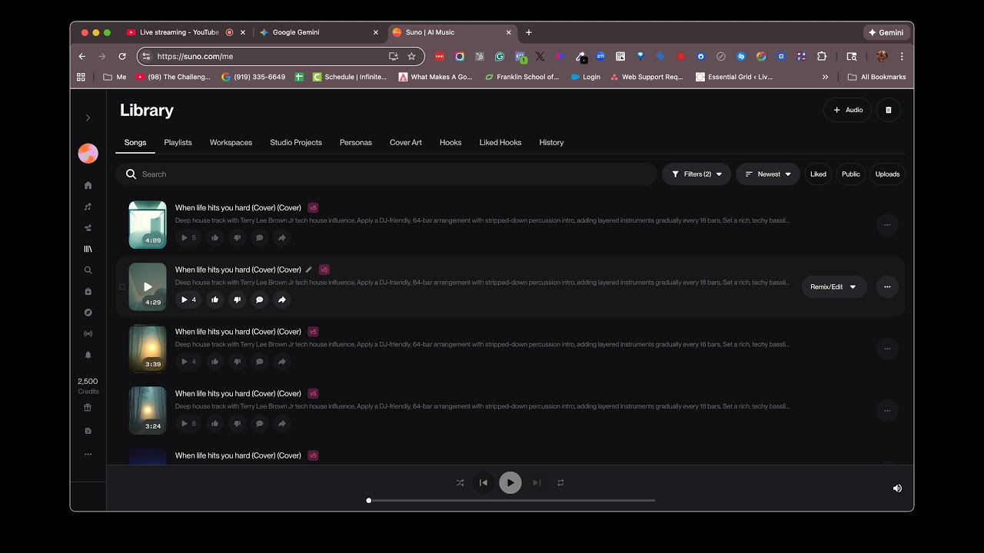Open the 3:24 song cover thumbnail
Screen dimensions: 984x553
click(148, 410)
